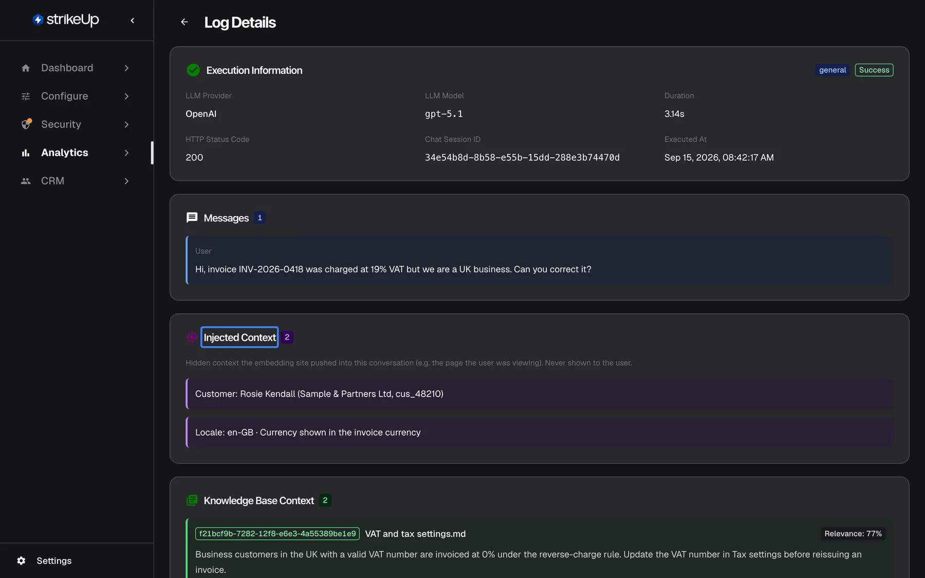Click the general tag badge
The image size is (925, 578).
832,70
